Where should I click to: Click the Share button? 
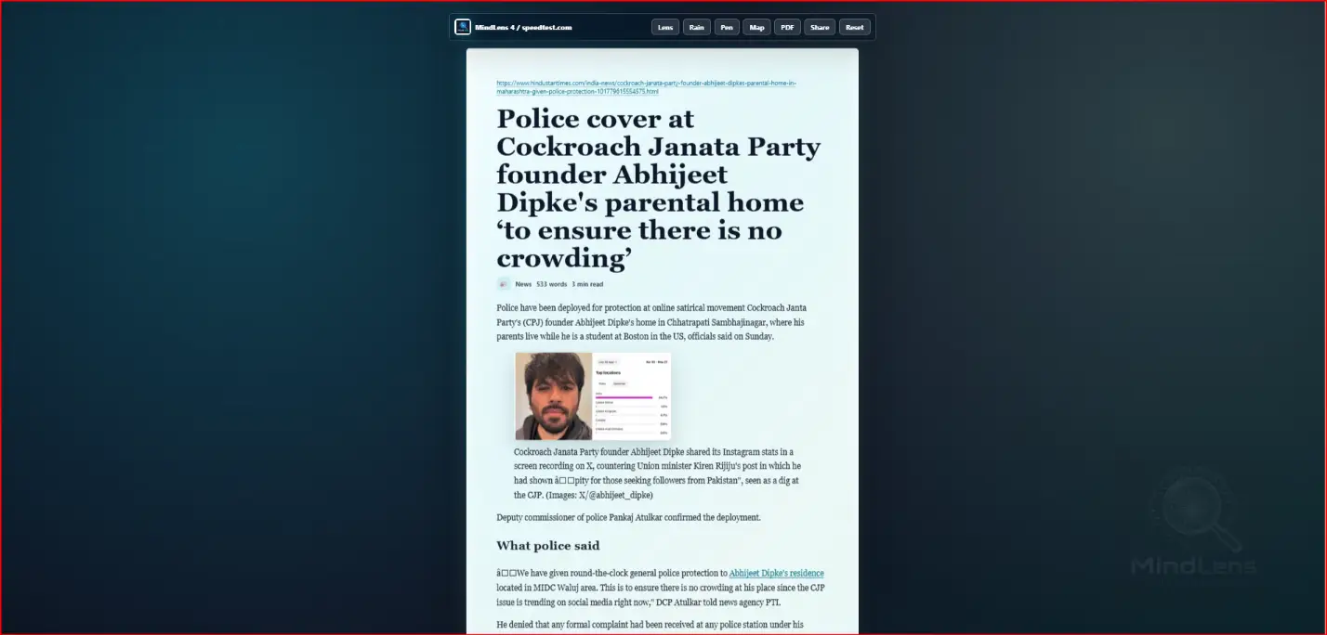pyautogui.click(x=820, y=27)
